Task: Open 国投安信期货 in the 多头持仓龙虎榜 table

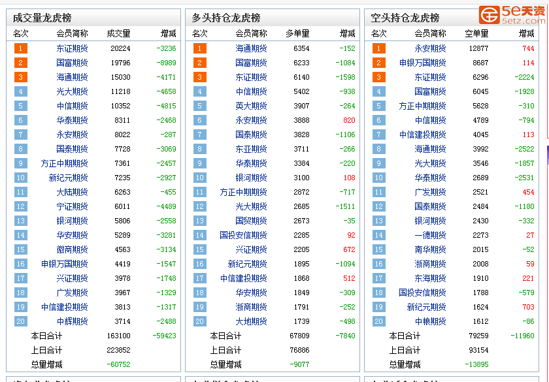Action: [x=243, y=235]
